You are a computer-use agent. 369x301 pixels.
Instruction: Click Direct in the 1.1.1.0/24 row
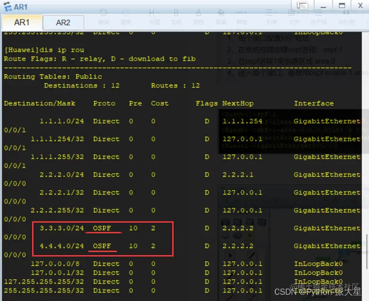(106, 122)
